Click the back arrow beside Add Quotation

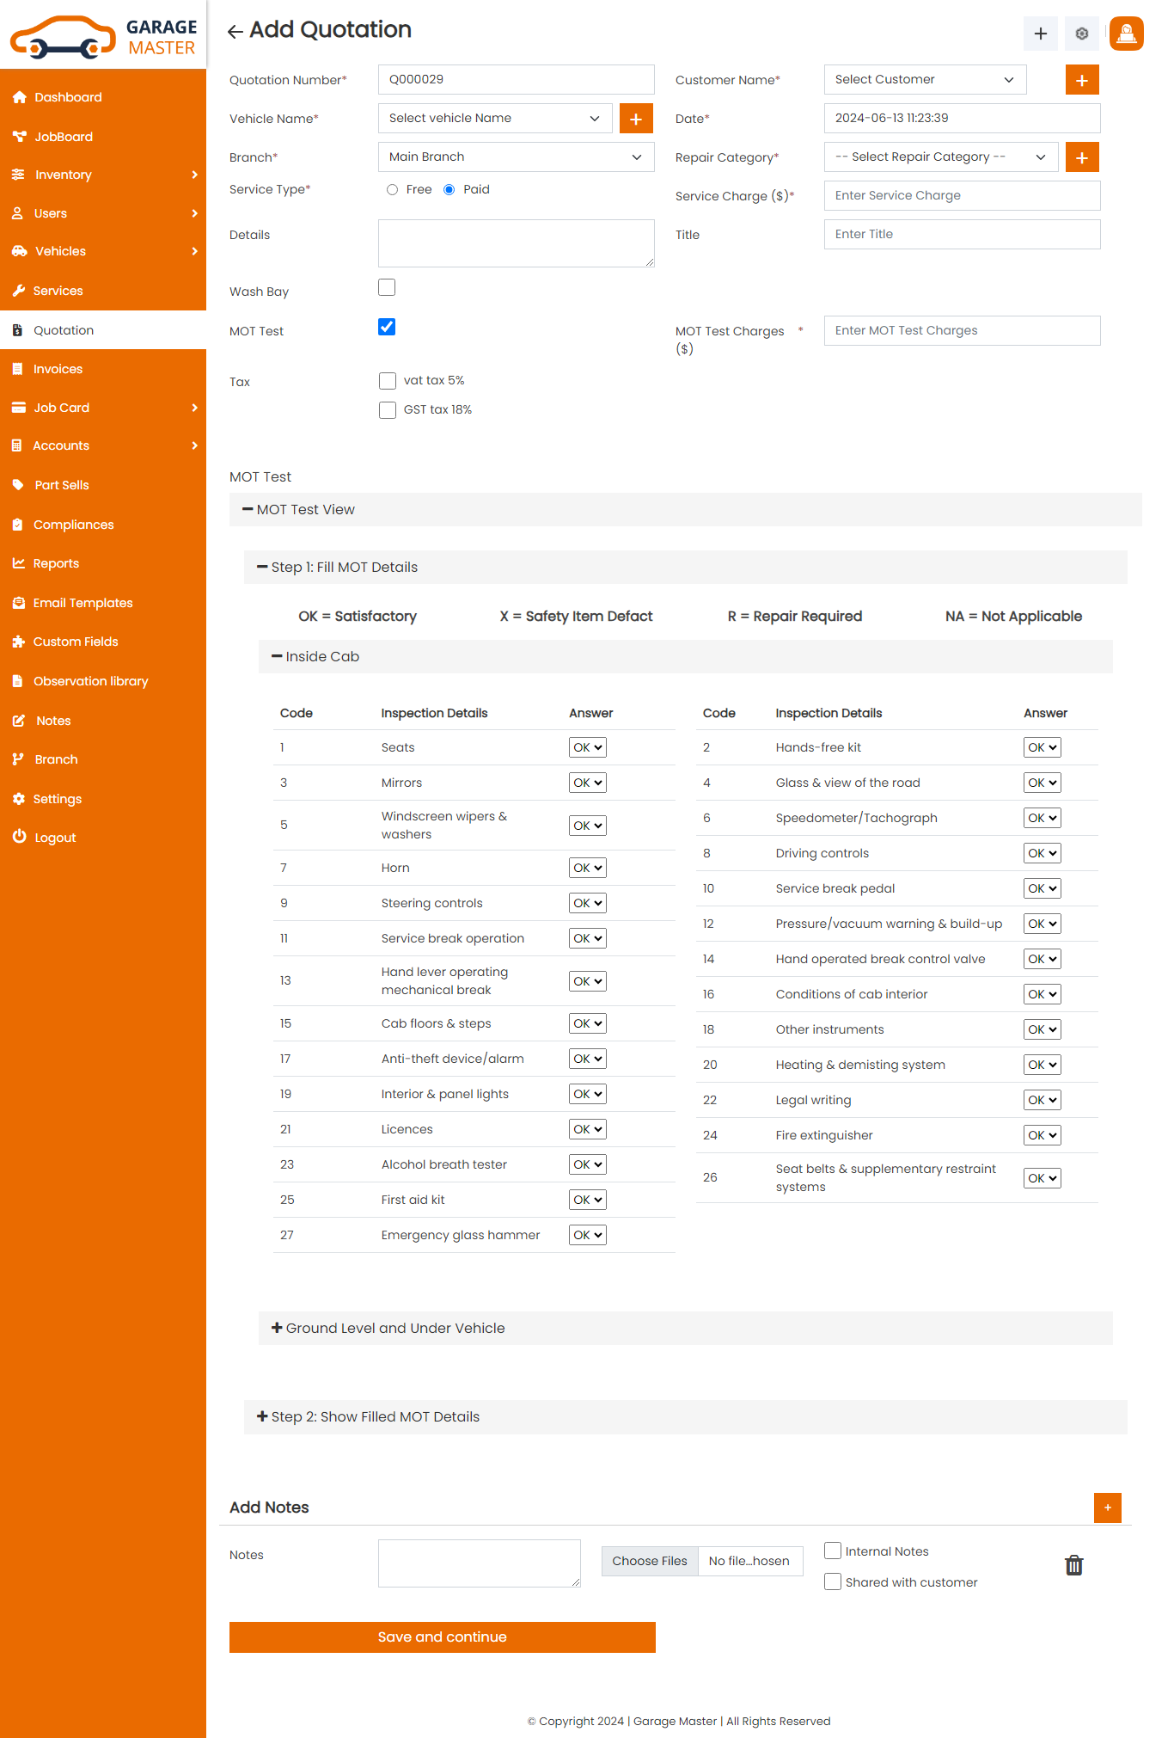coord(235,32)
